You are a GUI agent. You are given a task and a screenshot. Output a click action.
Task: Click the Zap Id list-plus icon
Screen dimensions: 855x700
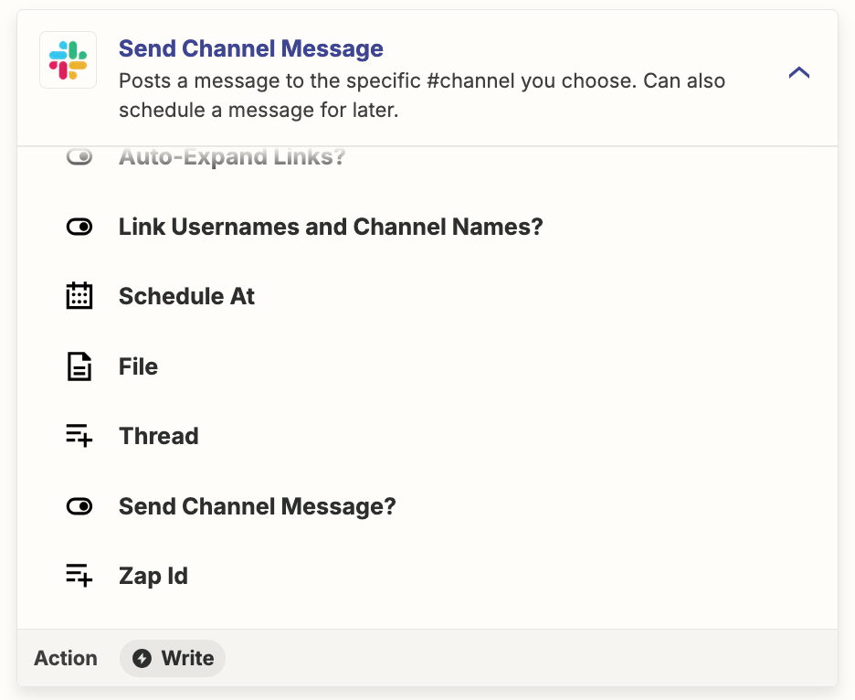click(x=79, y=576)
